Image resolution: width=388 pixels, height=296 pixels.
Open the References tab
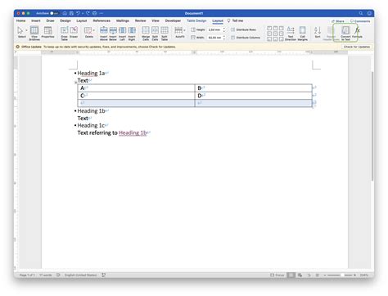[x=102, y=20]
